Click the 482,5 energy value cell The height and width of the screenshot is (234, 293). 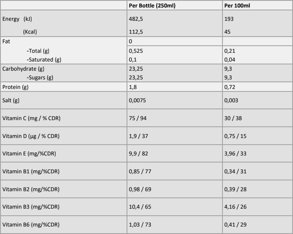pyautogui.click(x=136, y=19)
